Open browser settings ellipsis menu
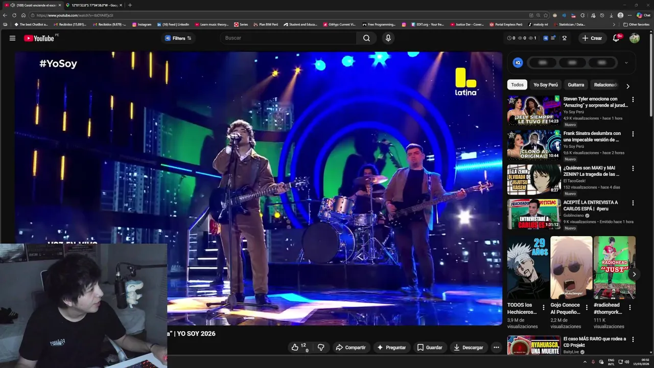The height and width of the screenshot is (368, 654). coord(629,15)
